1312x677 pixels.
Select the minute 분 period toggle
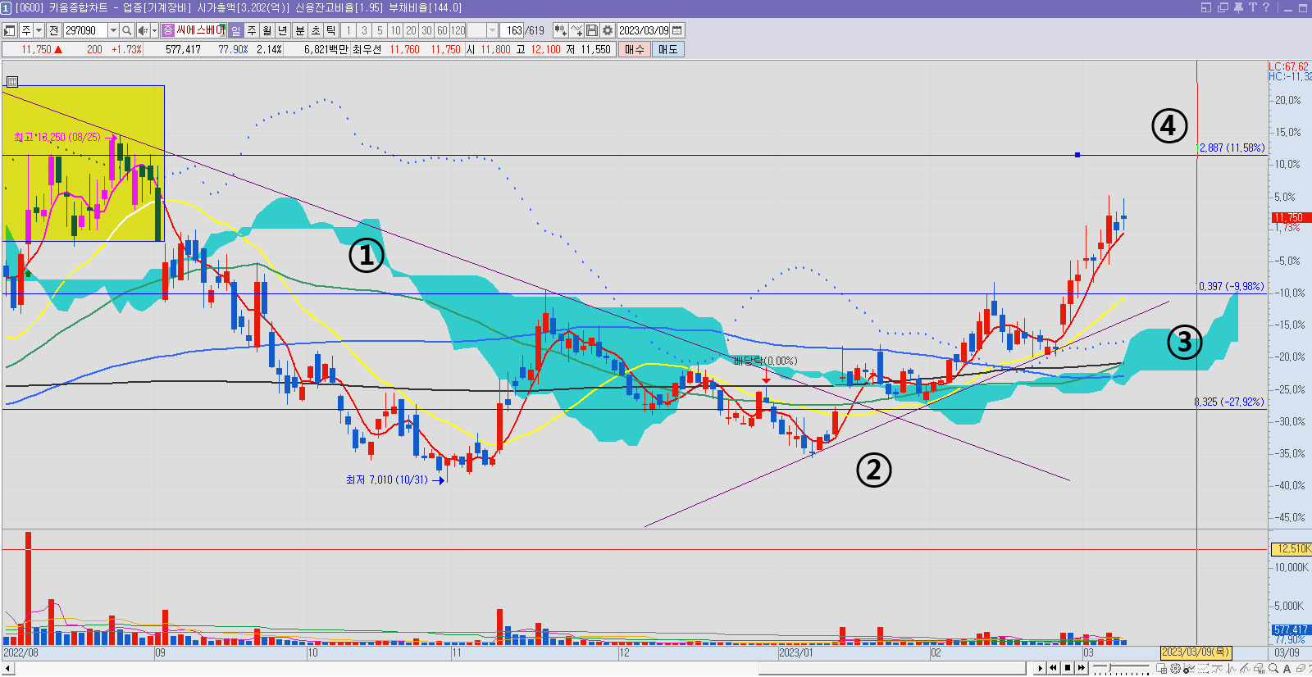(300, 30)
